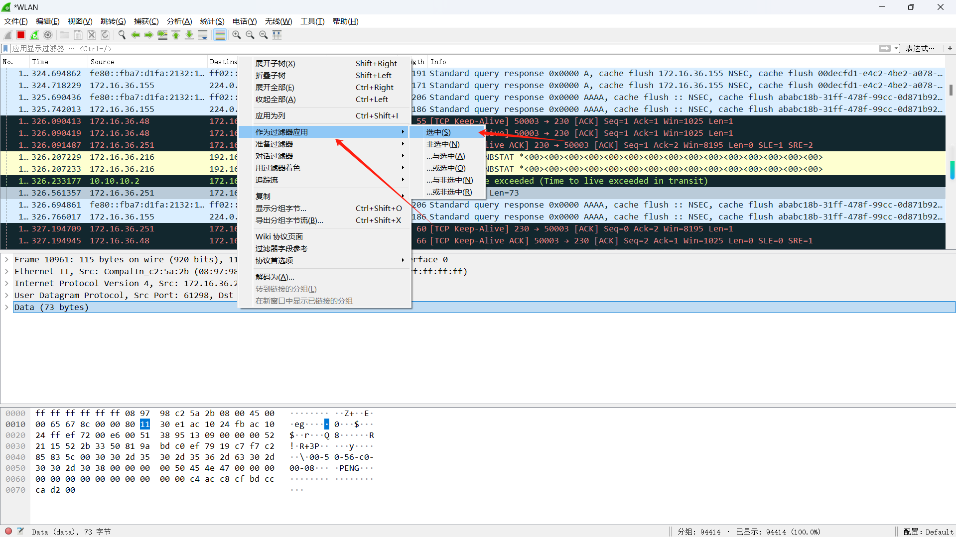The height and width of the screenshot is (537, 956).
Task: Expand the Internet Protocol Version 4 node
Action: (6, 283)
